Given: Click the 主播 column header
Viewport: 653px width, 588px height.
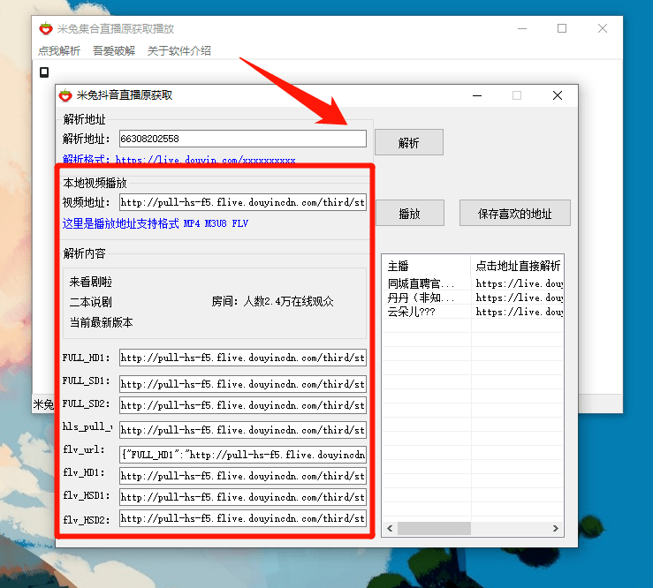Looking at the screenshot, I should coord(427,266).
